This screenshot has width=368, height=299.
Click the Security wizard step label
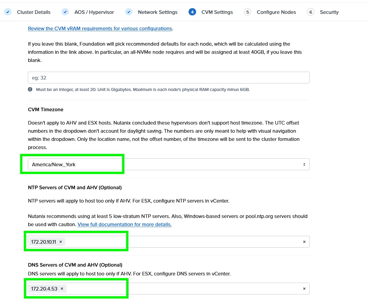[x=329, y=12]
